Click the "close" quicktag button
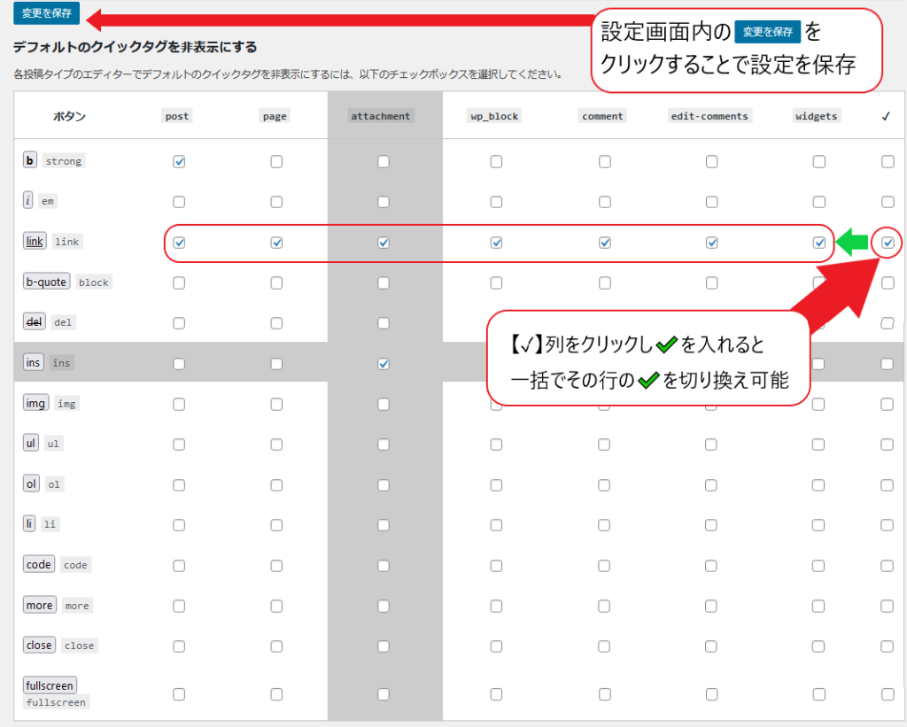The width and height of the screenshot is (907, 727). [39, 645]
